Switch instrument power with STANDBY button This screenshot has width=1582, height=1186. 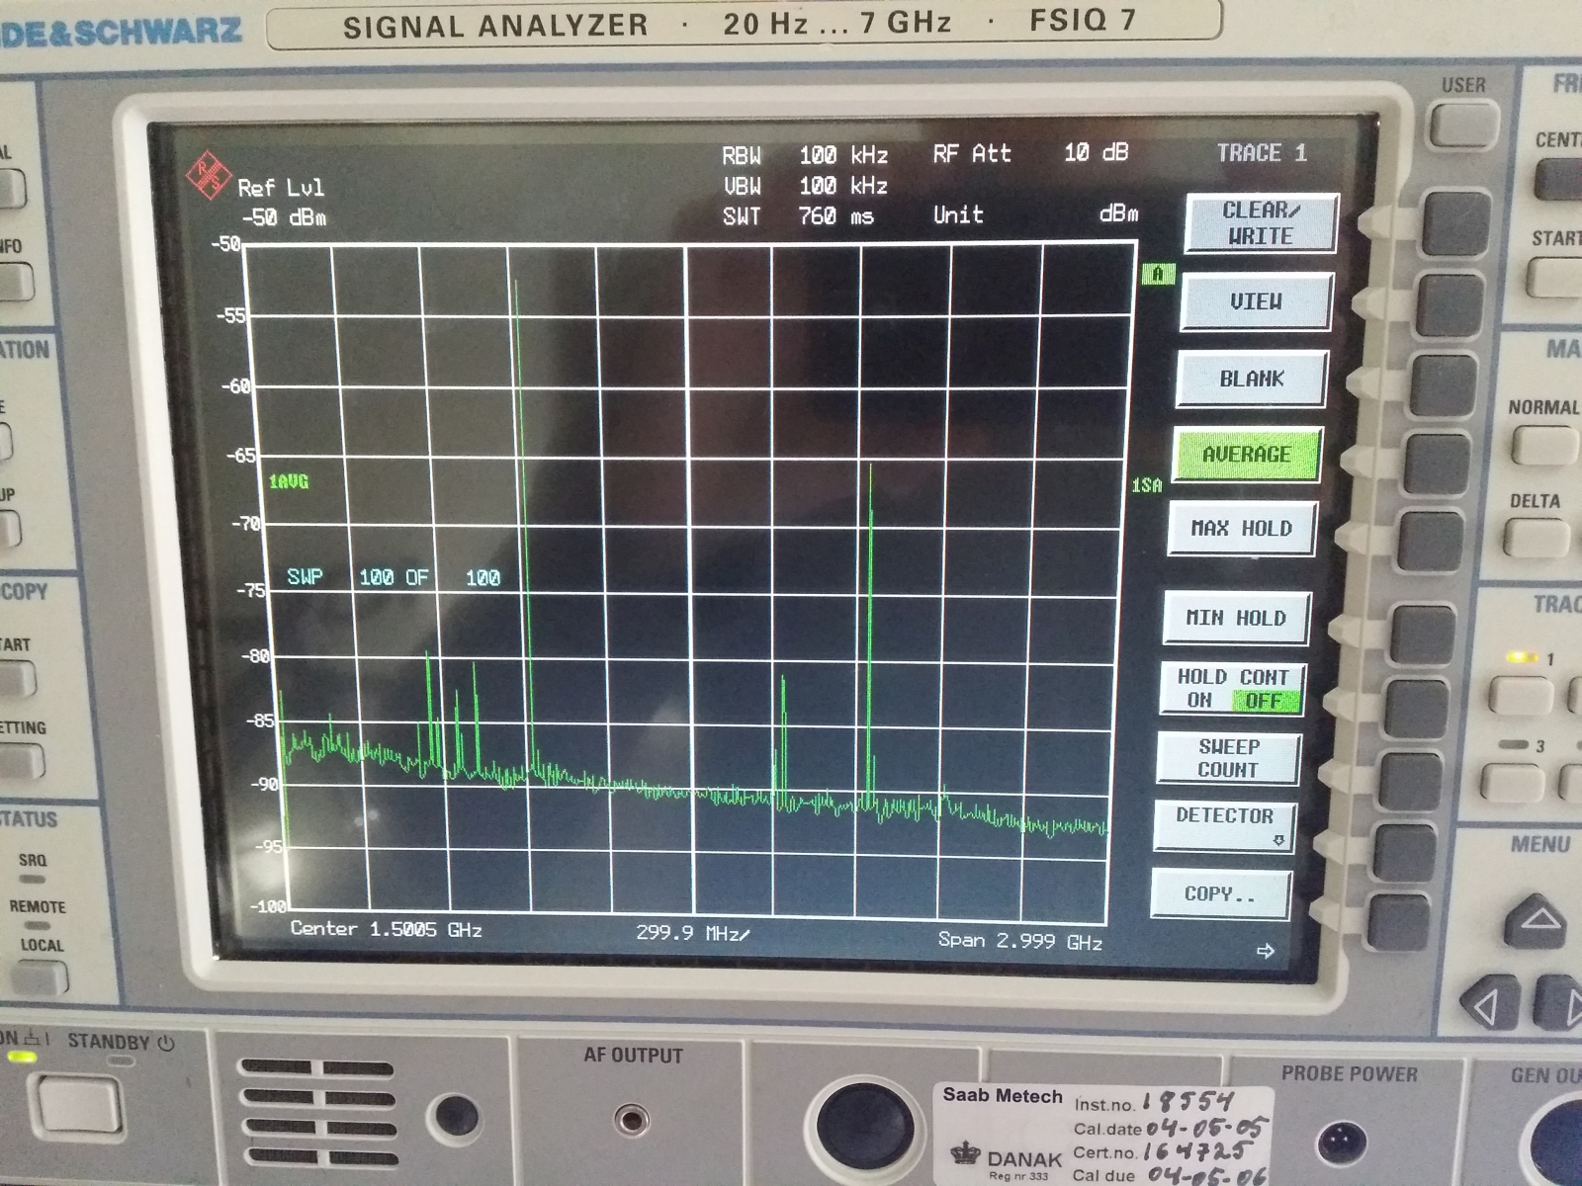point(79,1105)
